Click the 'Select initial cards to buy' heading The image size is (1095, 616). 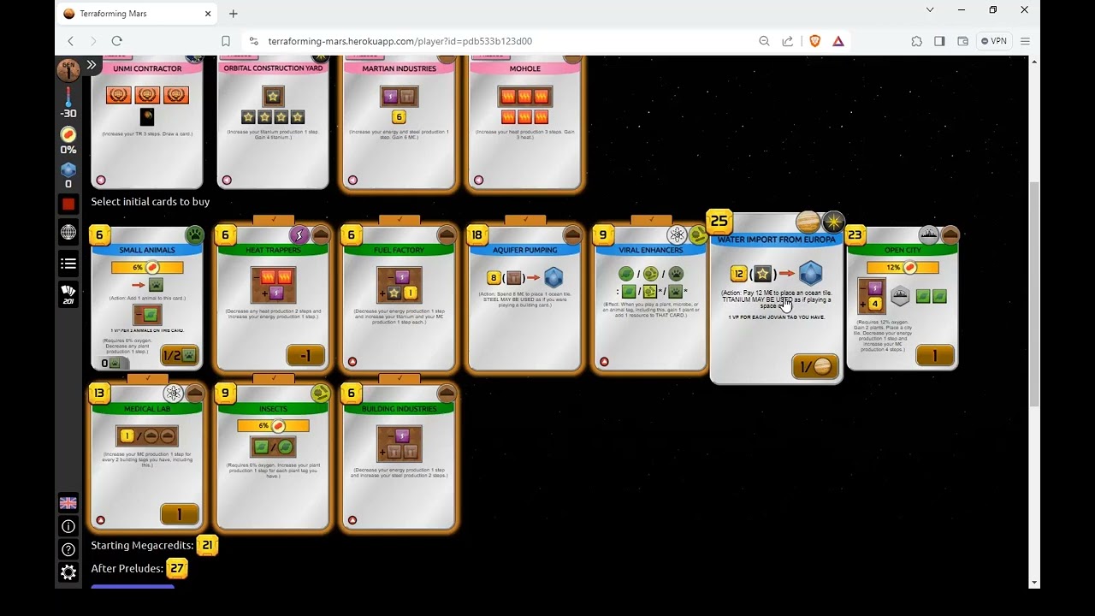151,202
